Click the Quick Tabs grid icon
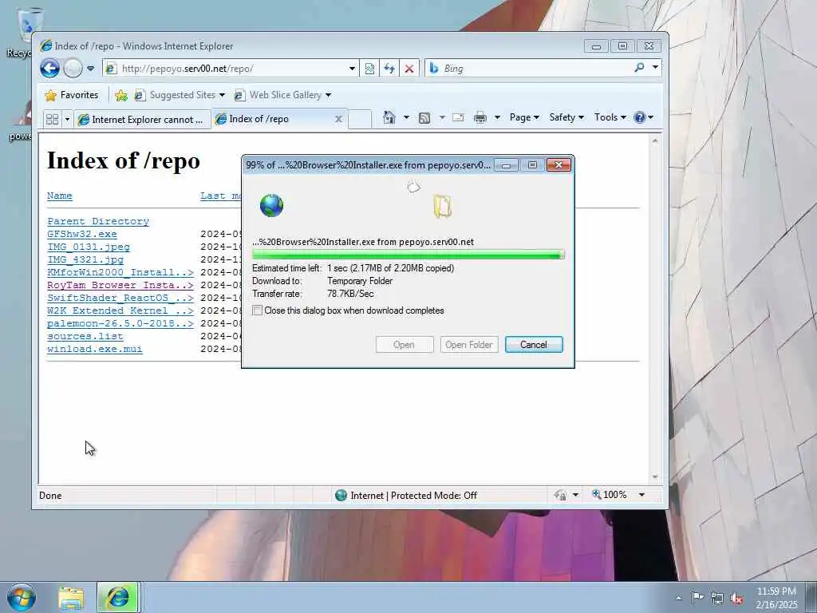 (x=52, y=120)
